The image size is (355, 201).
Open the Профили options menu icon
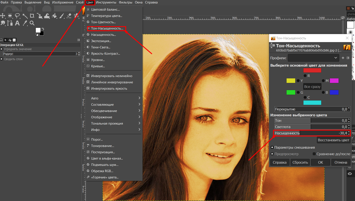pos(348,58)
